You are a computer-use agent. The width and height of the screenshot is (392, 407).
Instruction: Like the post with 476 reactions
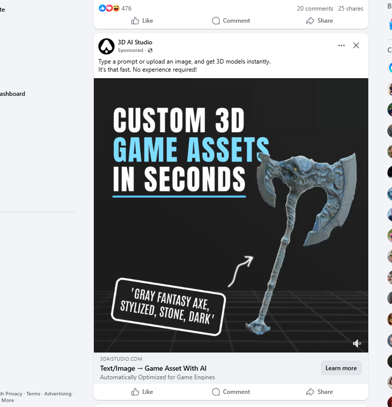coord(142,21)
